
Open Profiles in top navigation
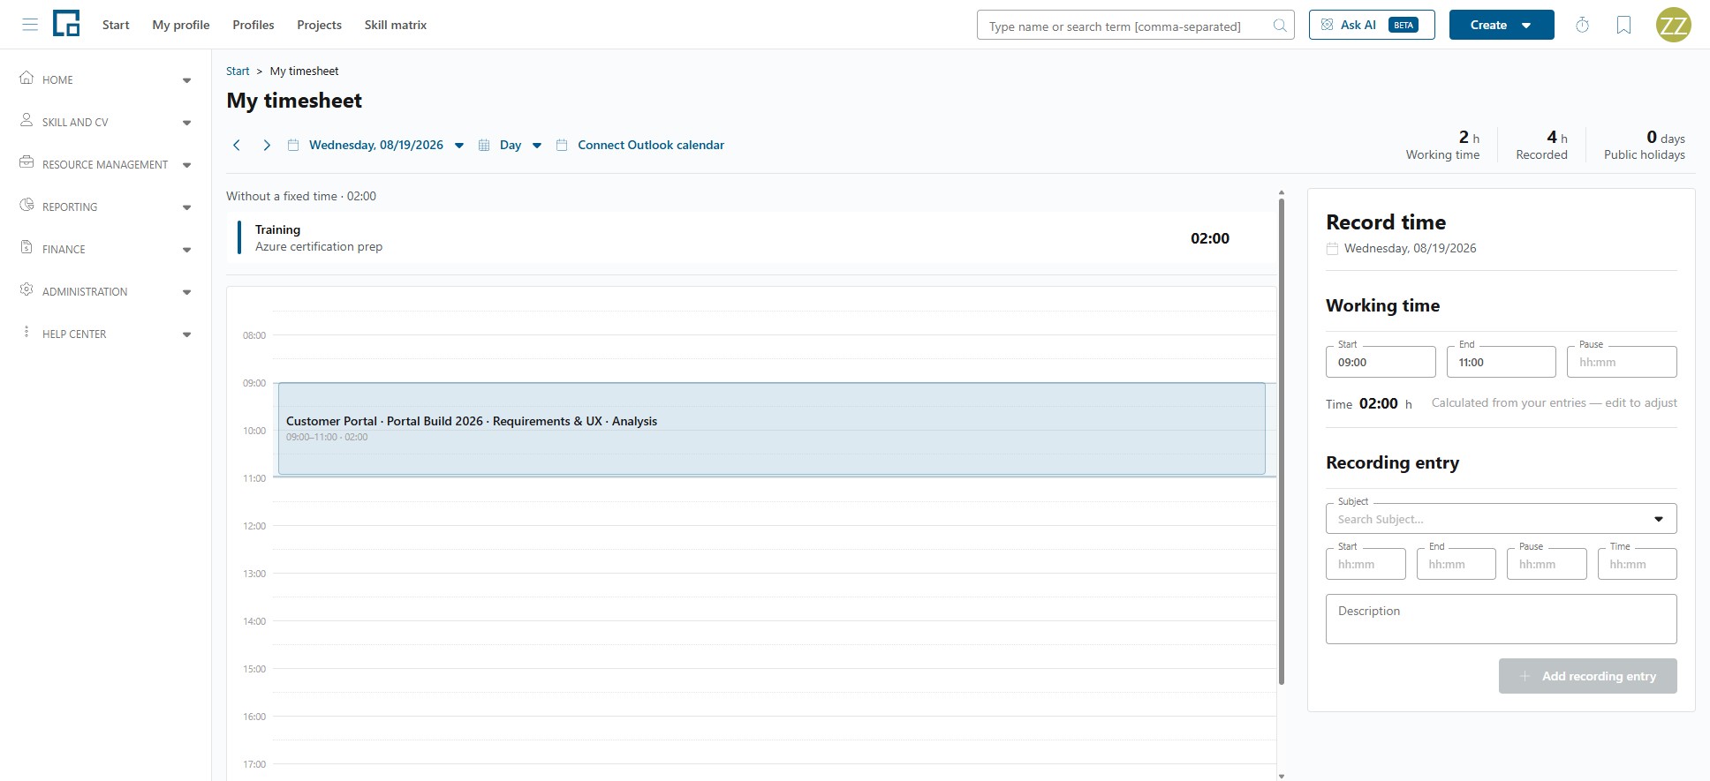[x=253, y=25]
